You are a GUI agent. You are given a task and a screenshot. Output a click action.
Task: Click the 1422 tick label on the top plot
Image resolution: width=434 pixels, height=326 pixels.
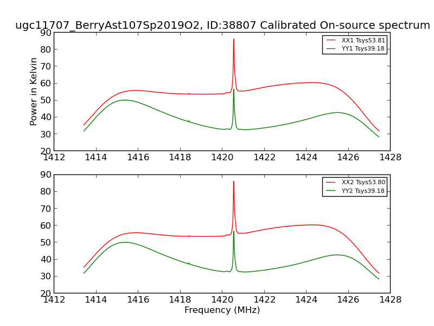[264, 158]
